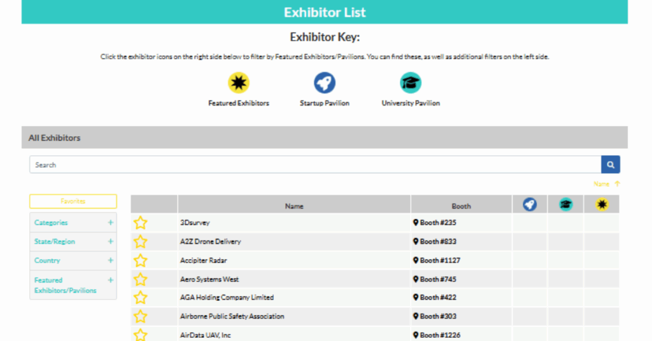The height and width of the screenshot is (341, 652).
Task: Open map pin for Booth #833
Action: point(415,241)
